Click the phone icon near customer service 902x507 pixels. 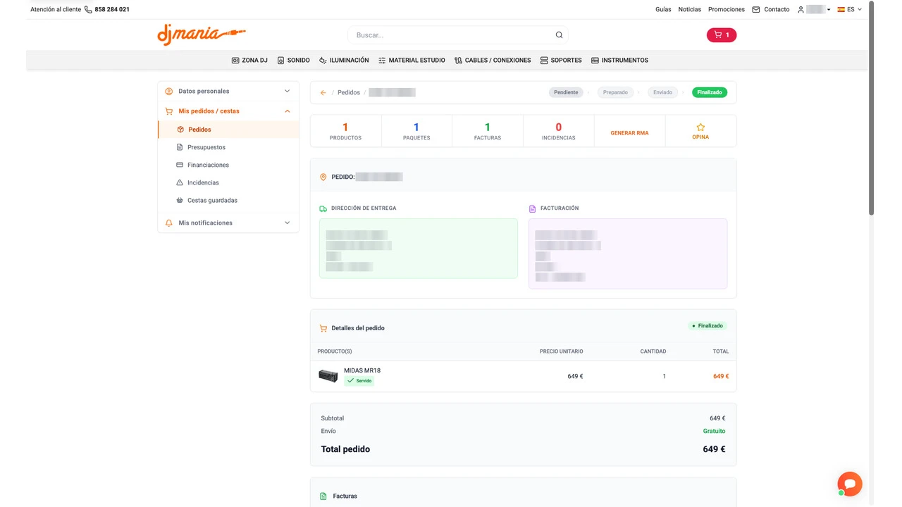(x=88, y=10)
